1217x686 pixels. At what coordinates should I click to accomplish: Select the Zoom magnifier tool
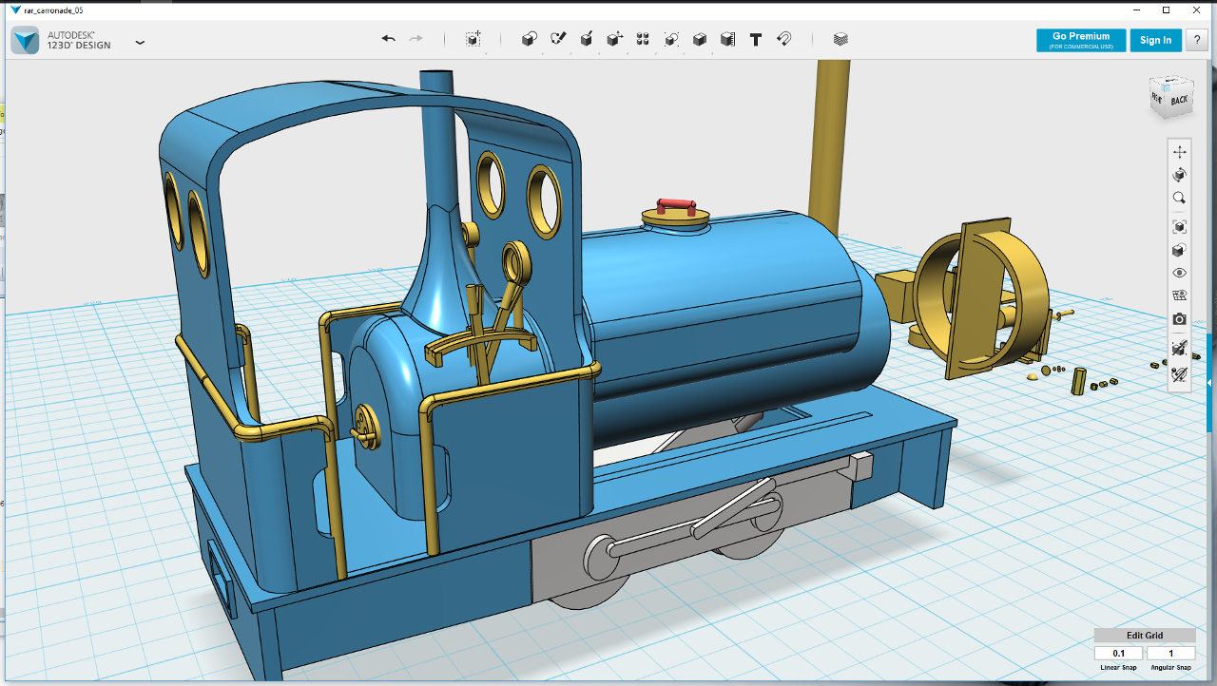click(x=1179, y=198)
